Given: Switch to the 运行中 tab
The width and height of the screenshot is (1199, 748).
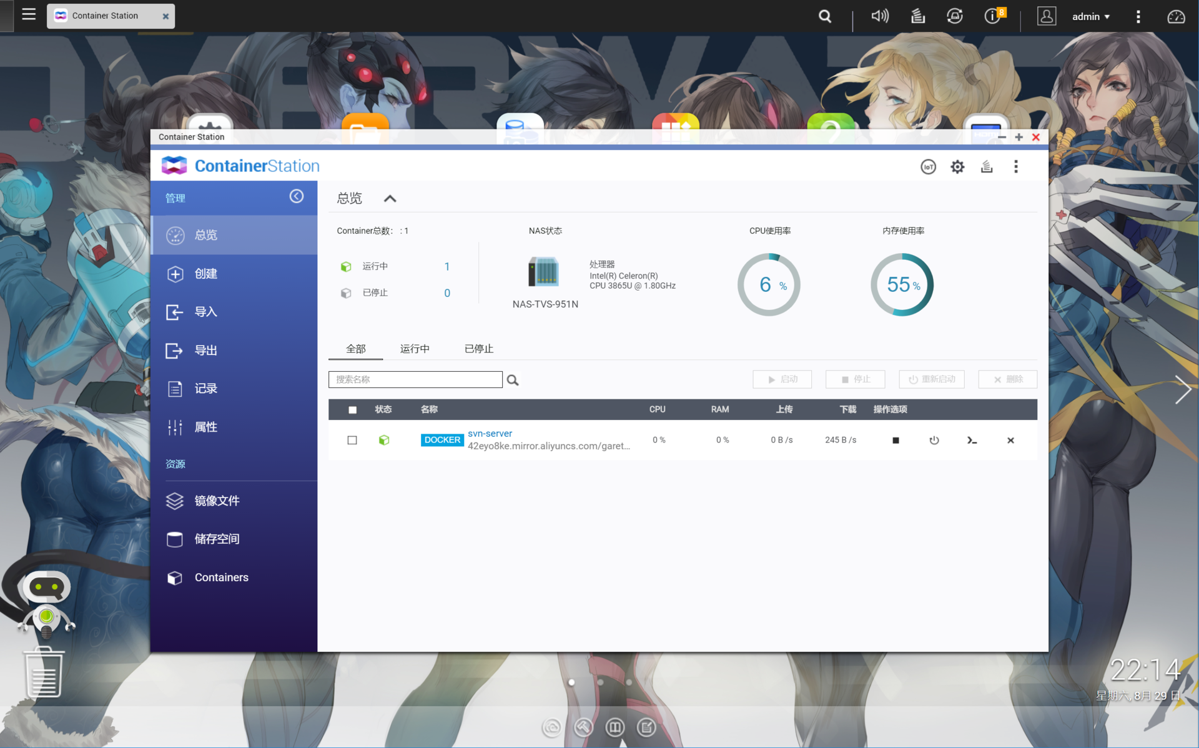Looking at the screenshot, I should pyautogui.click(x=415, y=349).
